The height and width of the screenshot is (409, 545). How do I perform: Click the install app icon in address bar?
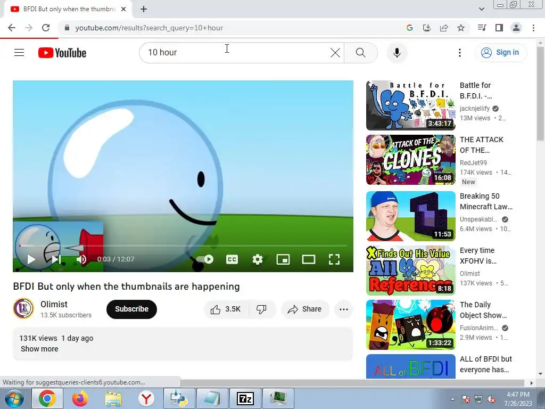(x=426, y=28)
